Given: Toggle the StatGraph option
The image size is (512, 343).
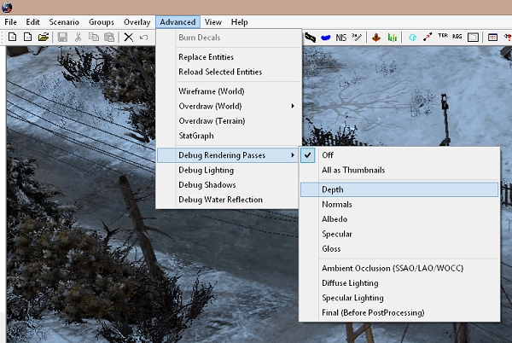Looking at the screenshot, I should pos(229,136).
